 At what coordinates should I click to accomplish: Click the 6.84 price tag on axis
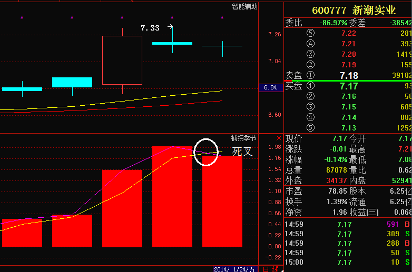point(271,87)
